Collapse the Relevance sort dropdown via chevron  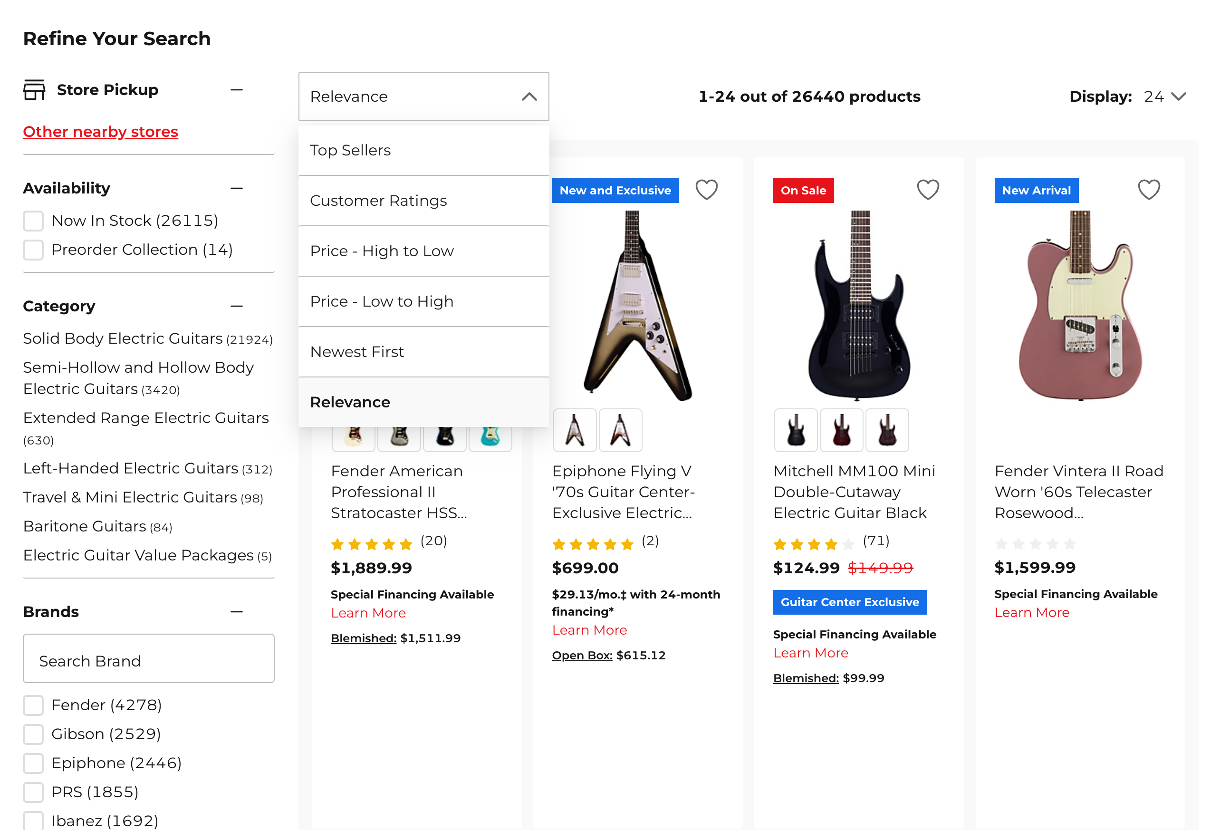pos(530,97)
